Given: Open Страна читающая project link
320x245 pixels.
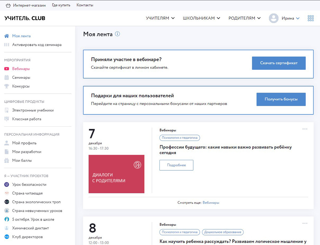Looking at the screenshot, I should pyautogui.click(x=27, y=193).
